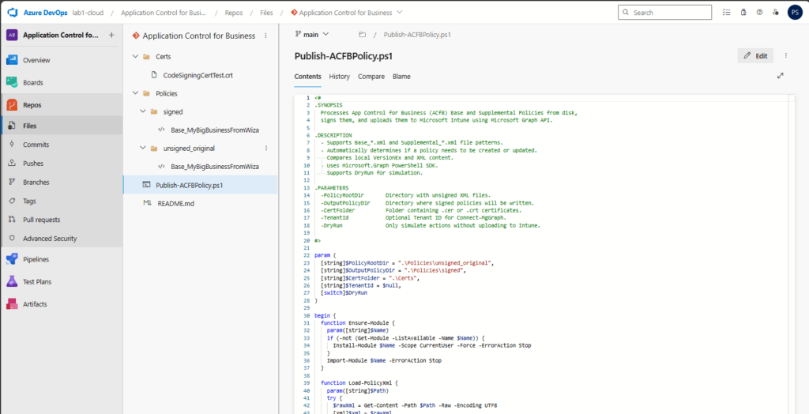
Task: Open the Artifacts hub
Action: tap(35, 304)
